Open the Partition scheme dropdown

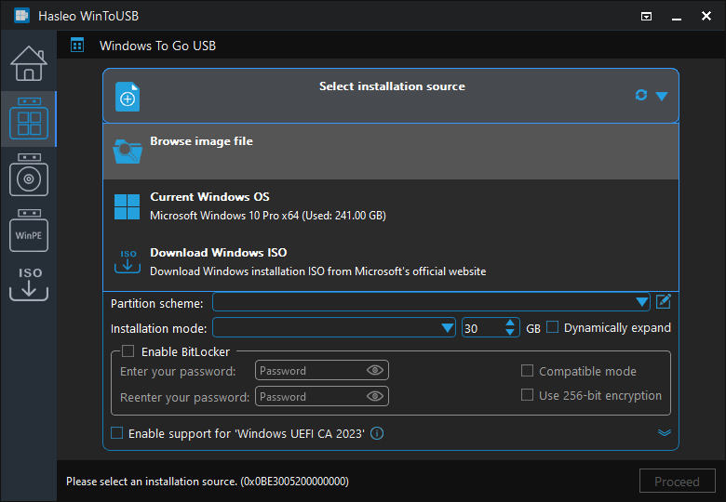pyautogui.click(x=431, y=302)
